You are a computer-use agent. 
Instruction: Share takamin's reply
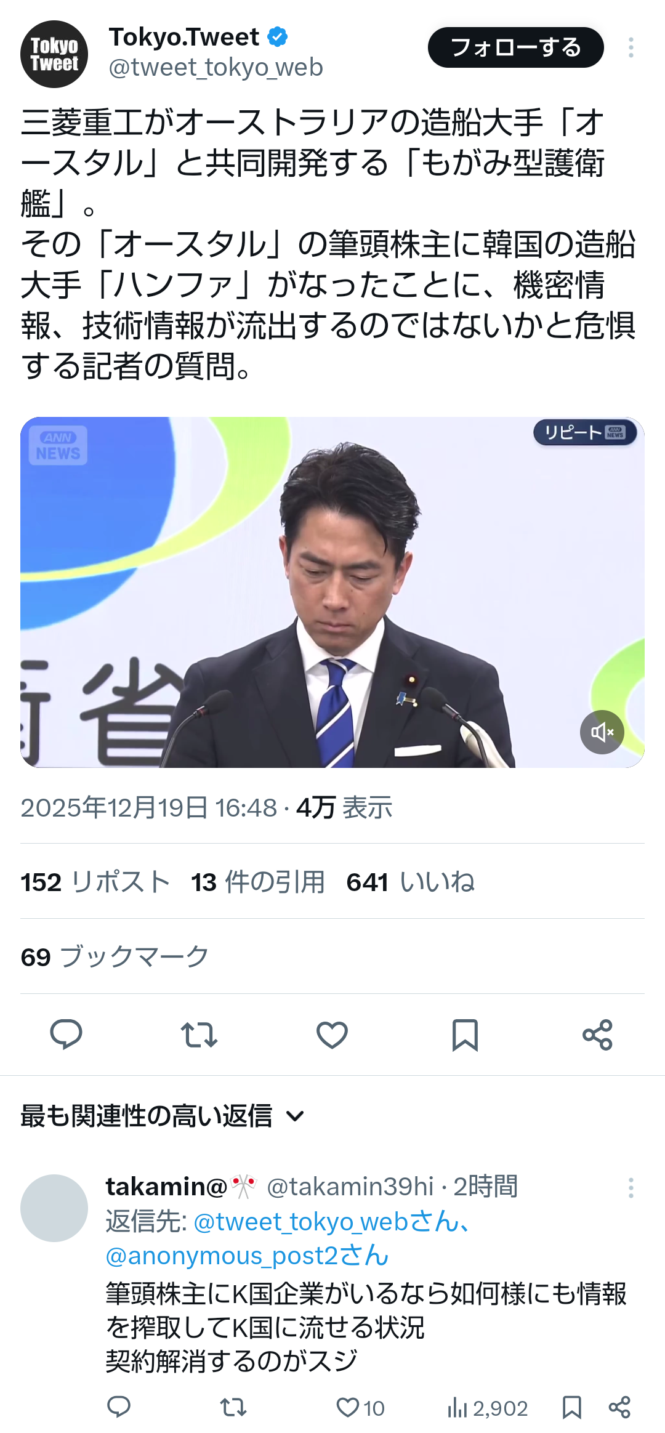(619, 1408)
